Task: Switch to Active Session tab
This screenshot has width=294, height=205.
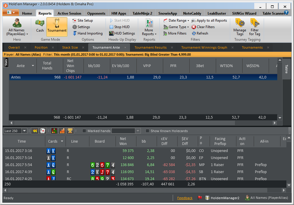Action: click(x=69, y=13)
